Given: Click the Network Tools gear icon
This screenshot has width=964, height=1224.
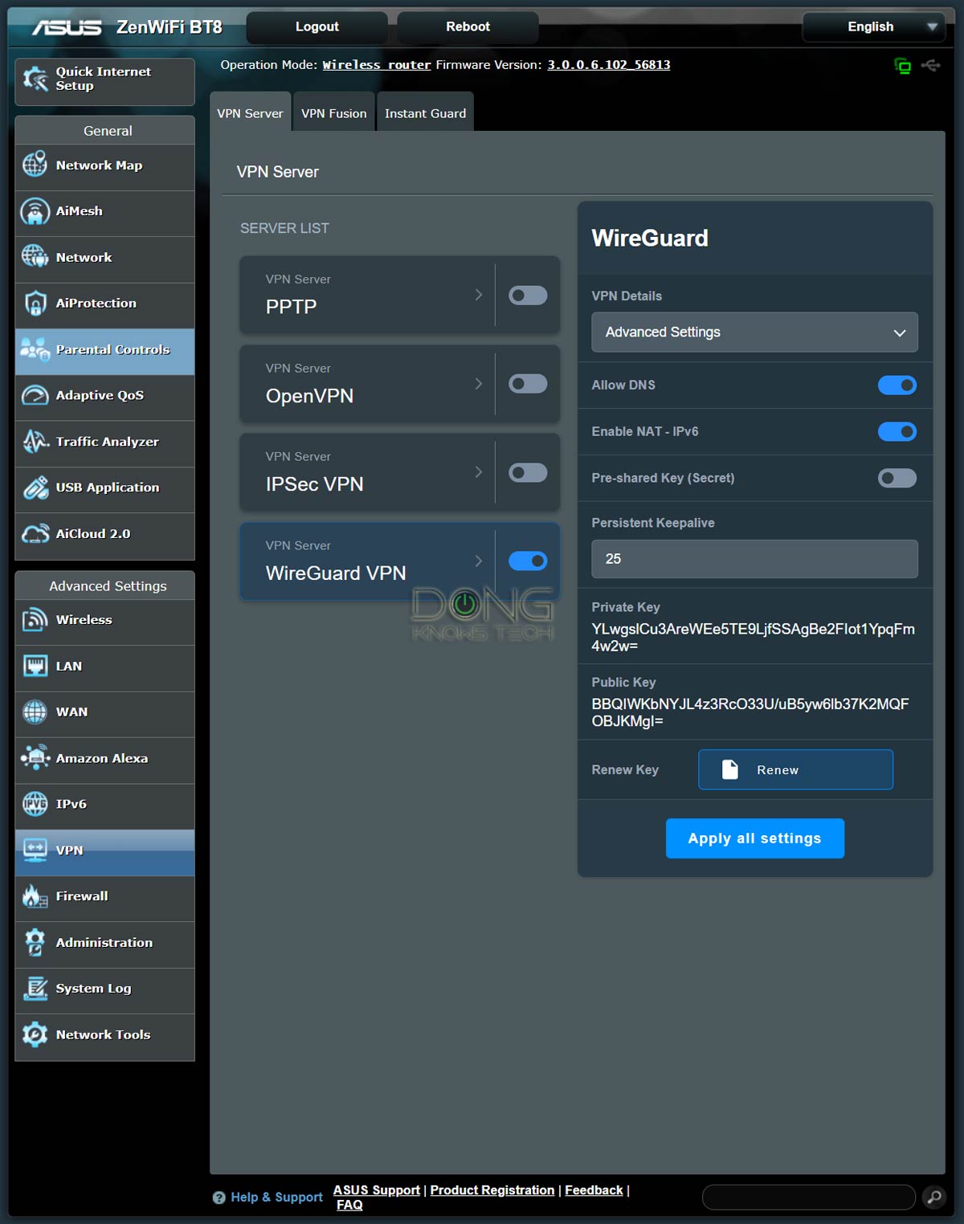Looking at the screenshot, I should (x=35, y=1034).
